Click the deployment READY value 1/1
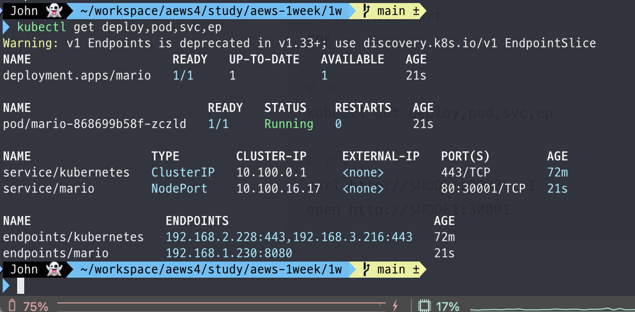 tap(183, 75)
